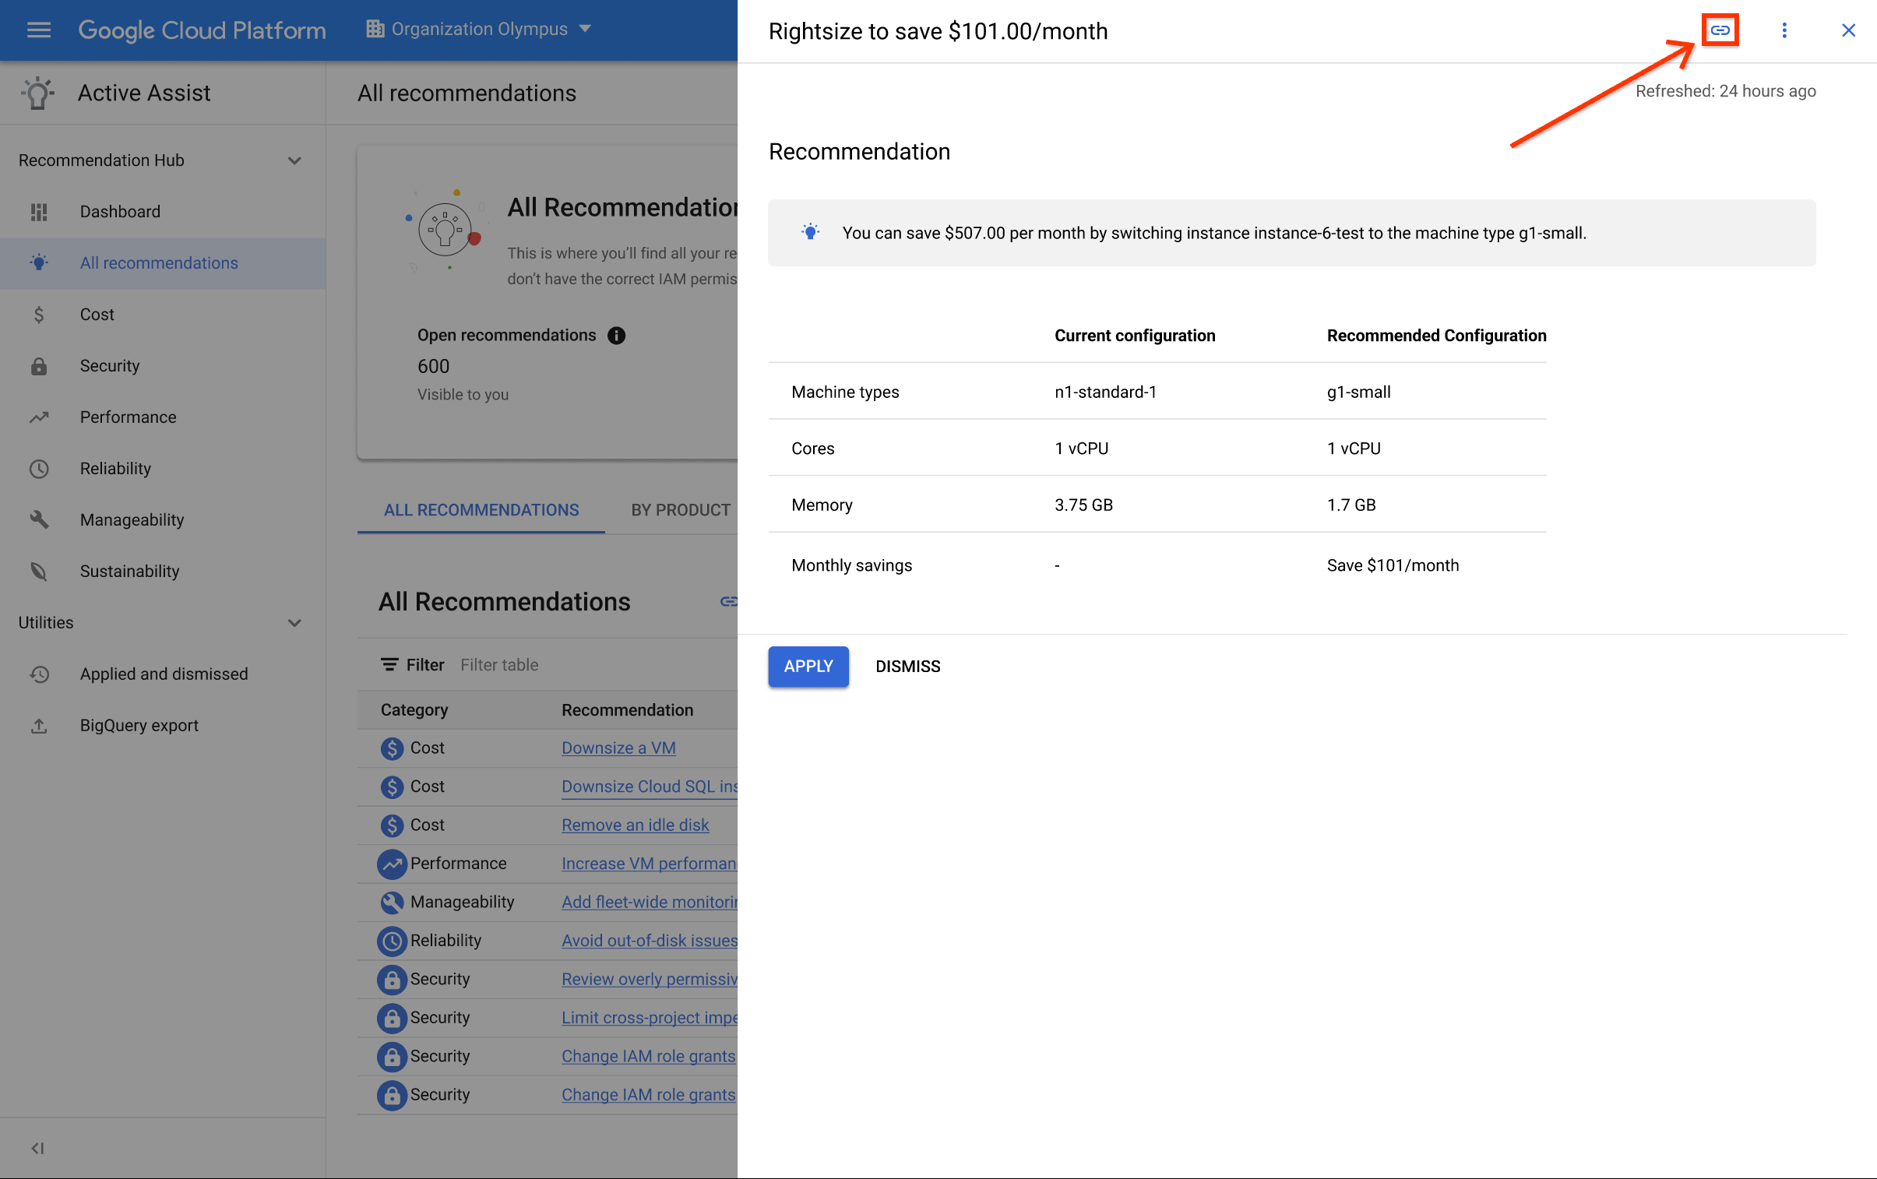Select the Active Assist lightbulb icon

35,93
